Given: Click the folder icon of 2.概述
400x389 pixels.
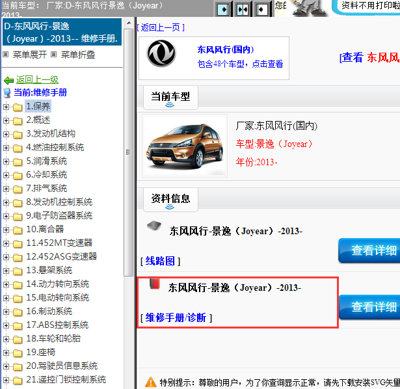Looking at the screenshot, I should coord(18,121).
